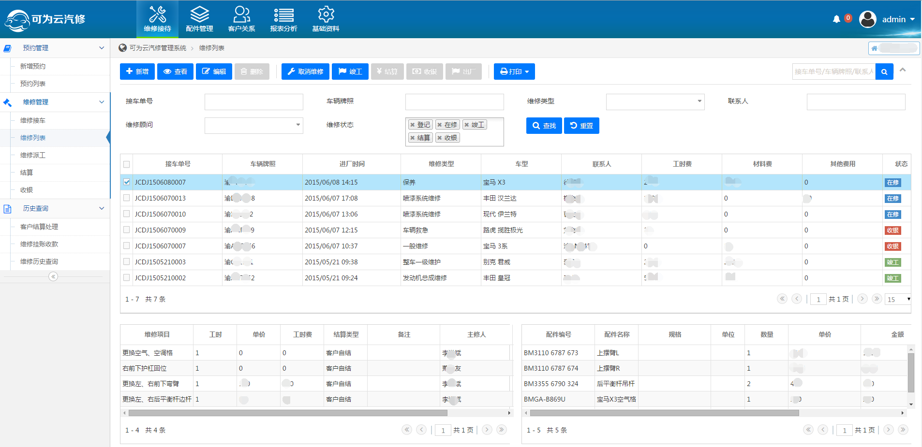Select 维修派工 in the sidebar menu

[x=33, y=155]
